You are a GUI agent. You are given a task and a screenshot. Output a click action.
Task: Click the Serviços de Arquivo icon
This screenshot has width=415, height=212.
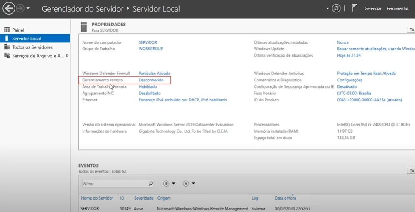coord(7,56)
